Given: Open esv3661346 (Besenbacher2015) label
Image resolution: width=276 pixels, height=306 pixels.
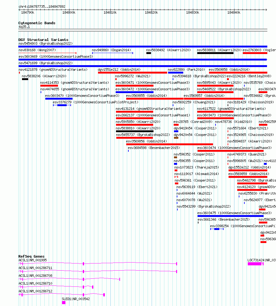Looking at the screenshot, I should coord(224,219).
